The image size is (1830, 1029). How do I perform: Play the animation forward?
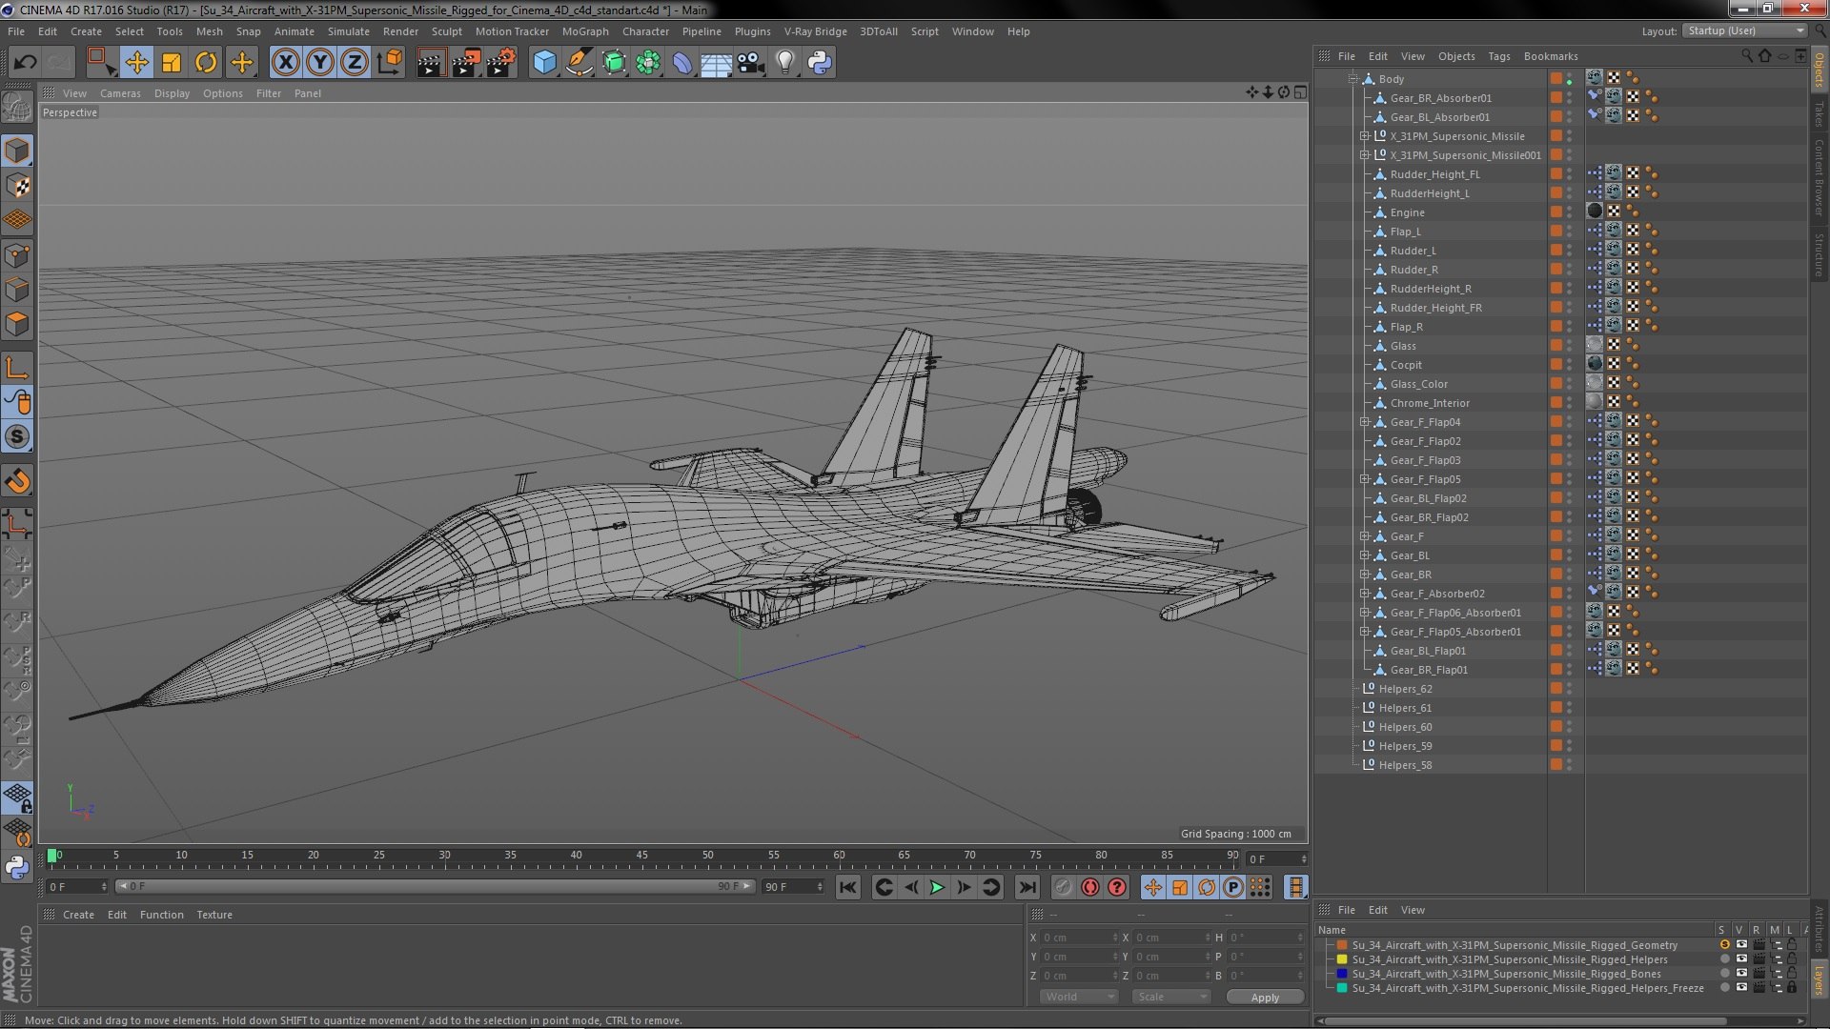tap(937, 887)
